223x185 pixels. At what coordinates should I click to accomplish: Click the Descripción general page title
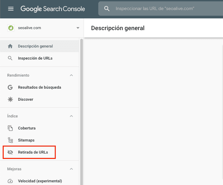tap(118, 28)
